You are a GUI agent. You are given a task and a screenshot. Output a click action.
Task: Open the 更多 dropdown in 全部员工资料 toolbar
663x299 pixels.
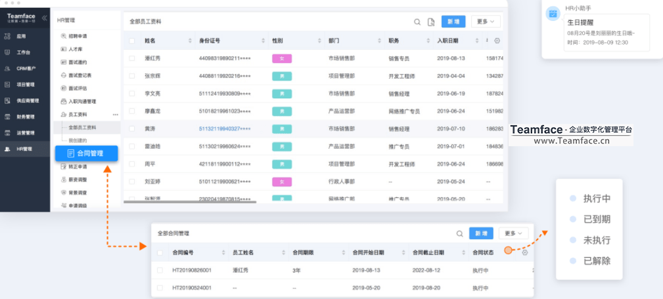[x=486, y=22]
